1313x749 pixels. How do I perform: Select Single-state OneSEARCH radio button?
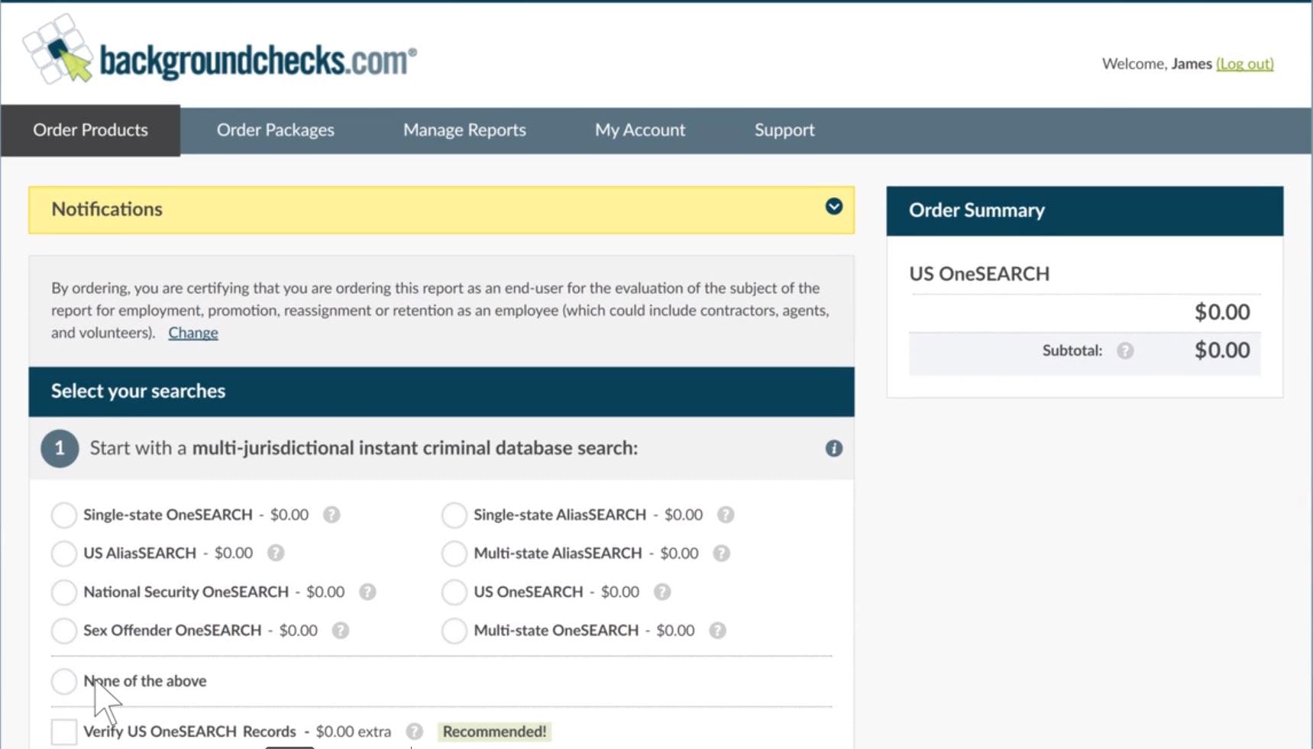coord(64,515)
